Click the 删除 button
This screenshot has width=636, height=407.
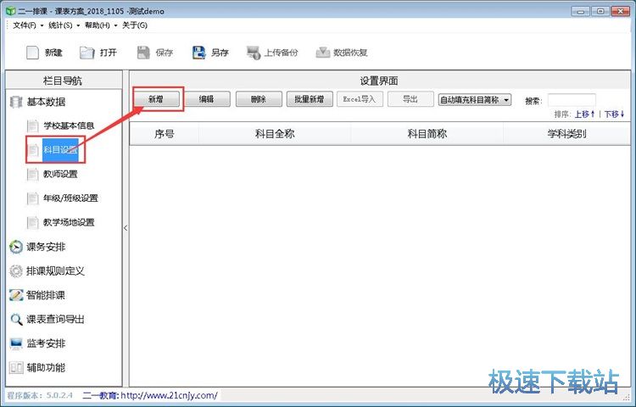tap(259, 99)
